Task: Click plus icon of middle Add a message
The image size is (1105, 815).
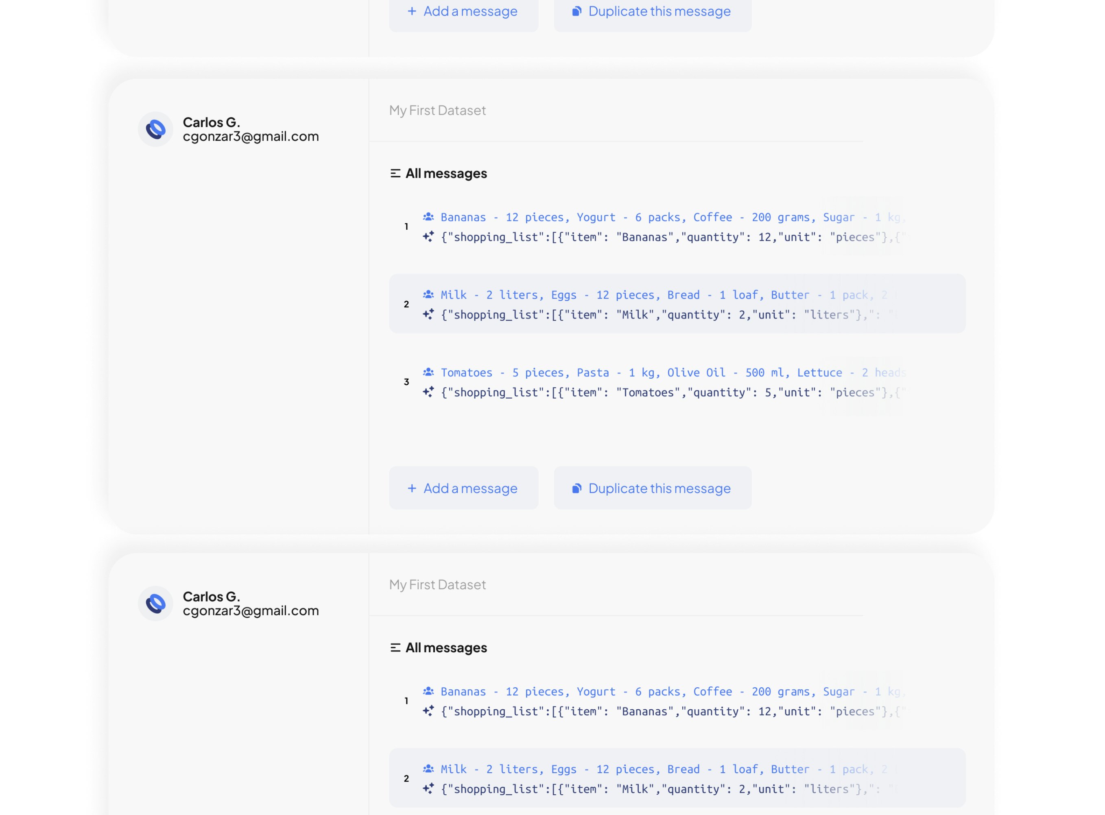Action: tap(412, 488)
